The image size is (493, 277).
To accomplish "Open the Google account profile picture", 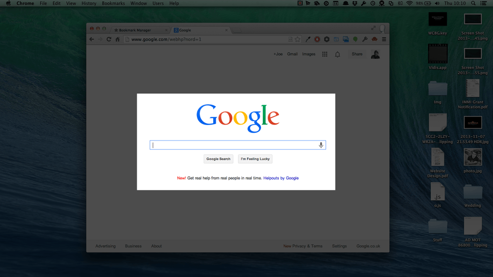I will [375, 54].
